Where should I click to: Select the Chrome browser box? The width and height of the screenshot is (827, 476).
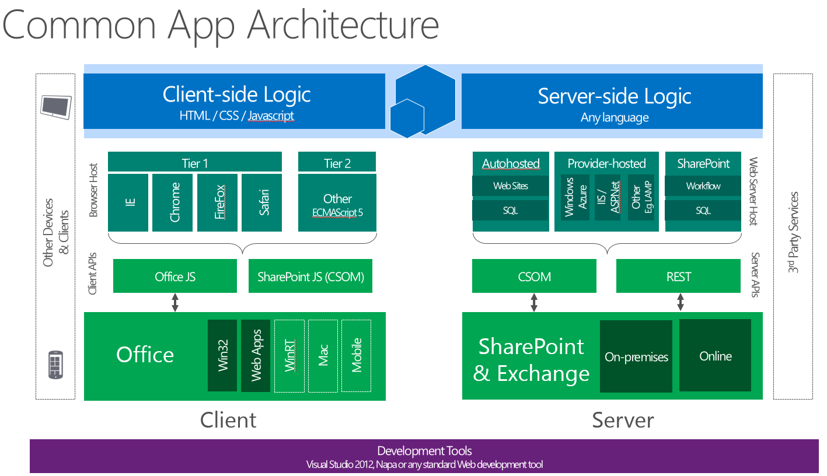(x=173, y=202)
